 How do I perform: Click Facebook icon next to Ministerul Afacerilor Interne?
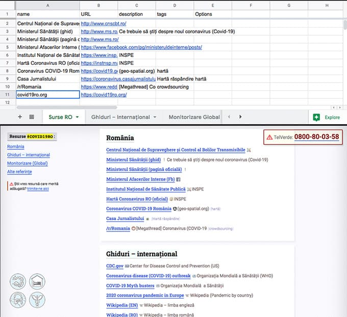point(179,179)
